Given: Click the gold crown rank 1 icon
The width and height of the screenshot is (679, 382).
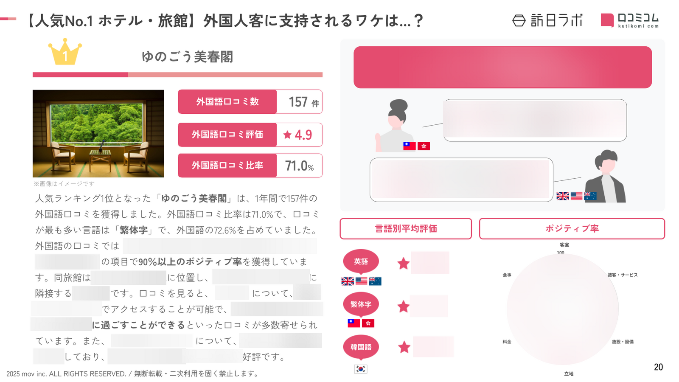Looking at the screenshot, I should click(x=65, y=52).
